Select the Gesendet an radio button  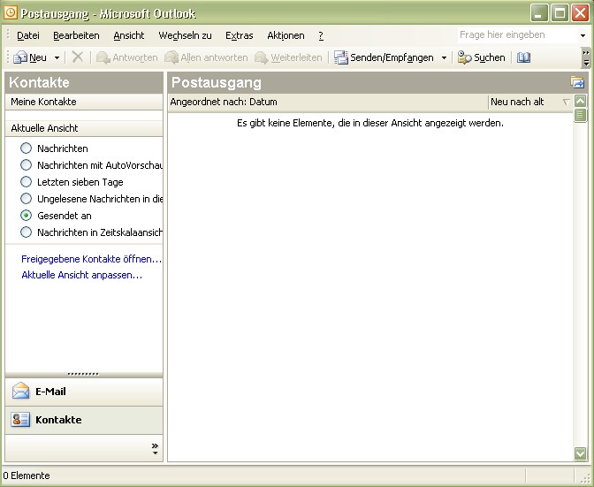26,216
